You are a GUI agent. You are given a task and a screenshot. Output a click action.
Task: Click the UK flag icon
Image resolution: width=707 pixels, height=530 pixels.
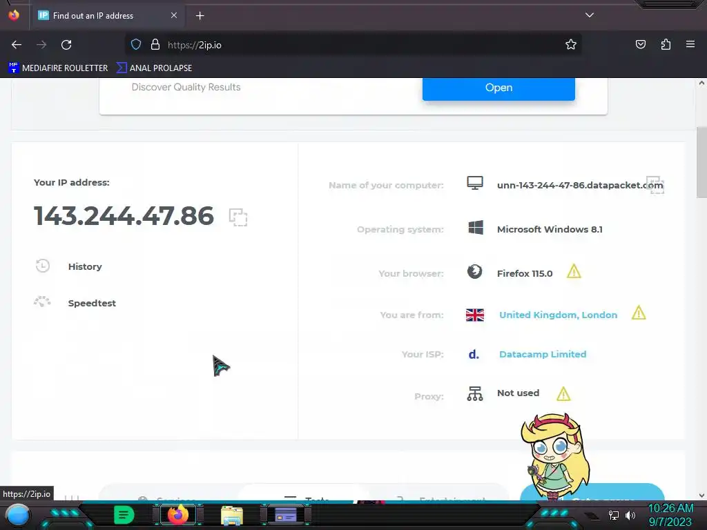point(475,315)
